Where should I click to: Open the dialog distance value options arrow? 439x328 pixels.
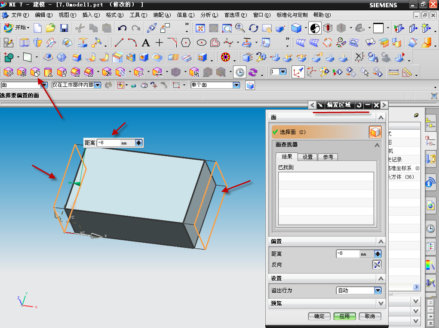pos(378,254)
